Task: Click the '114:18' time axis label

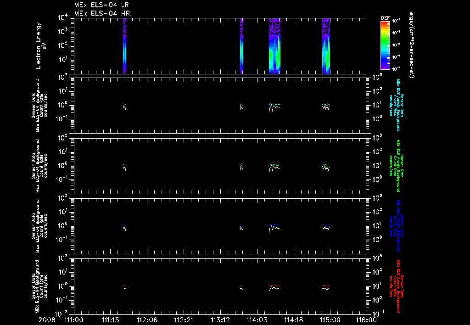Action: coord(293,320)
